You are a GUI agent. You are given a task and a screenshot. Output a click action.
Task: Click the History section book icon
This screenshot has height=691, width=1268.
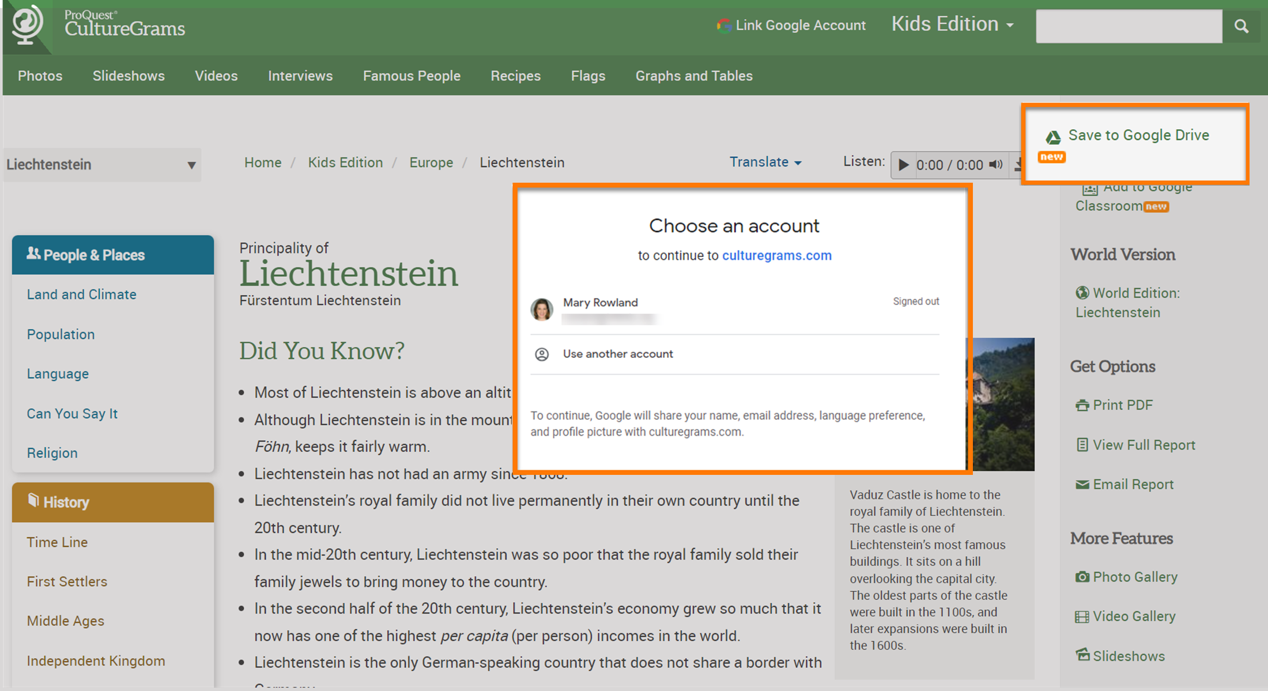coord(33,500)
